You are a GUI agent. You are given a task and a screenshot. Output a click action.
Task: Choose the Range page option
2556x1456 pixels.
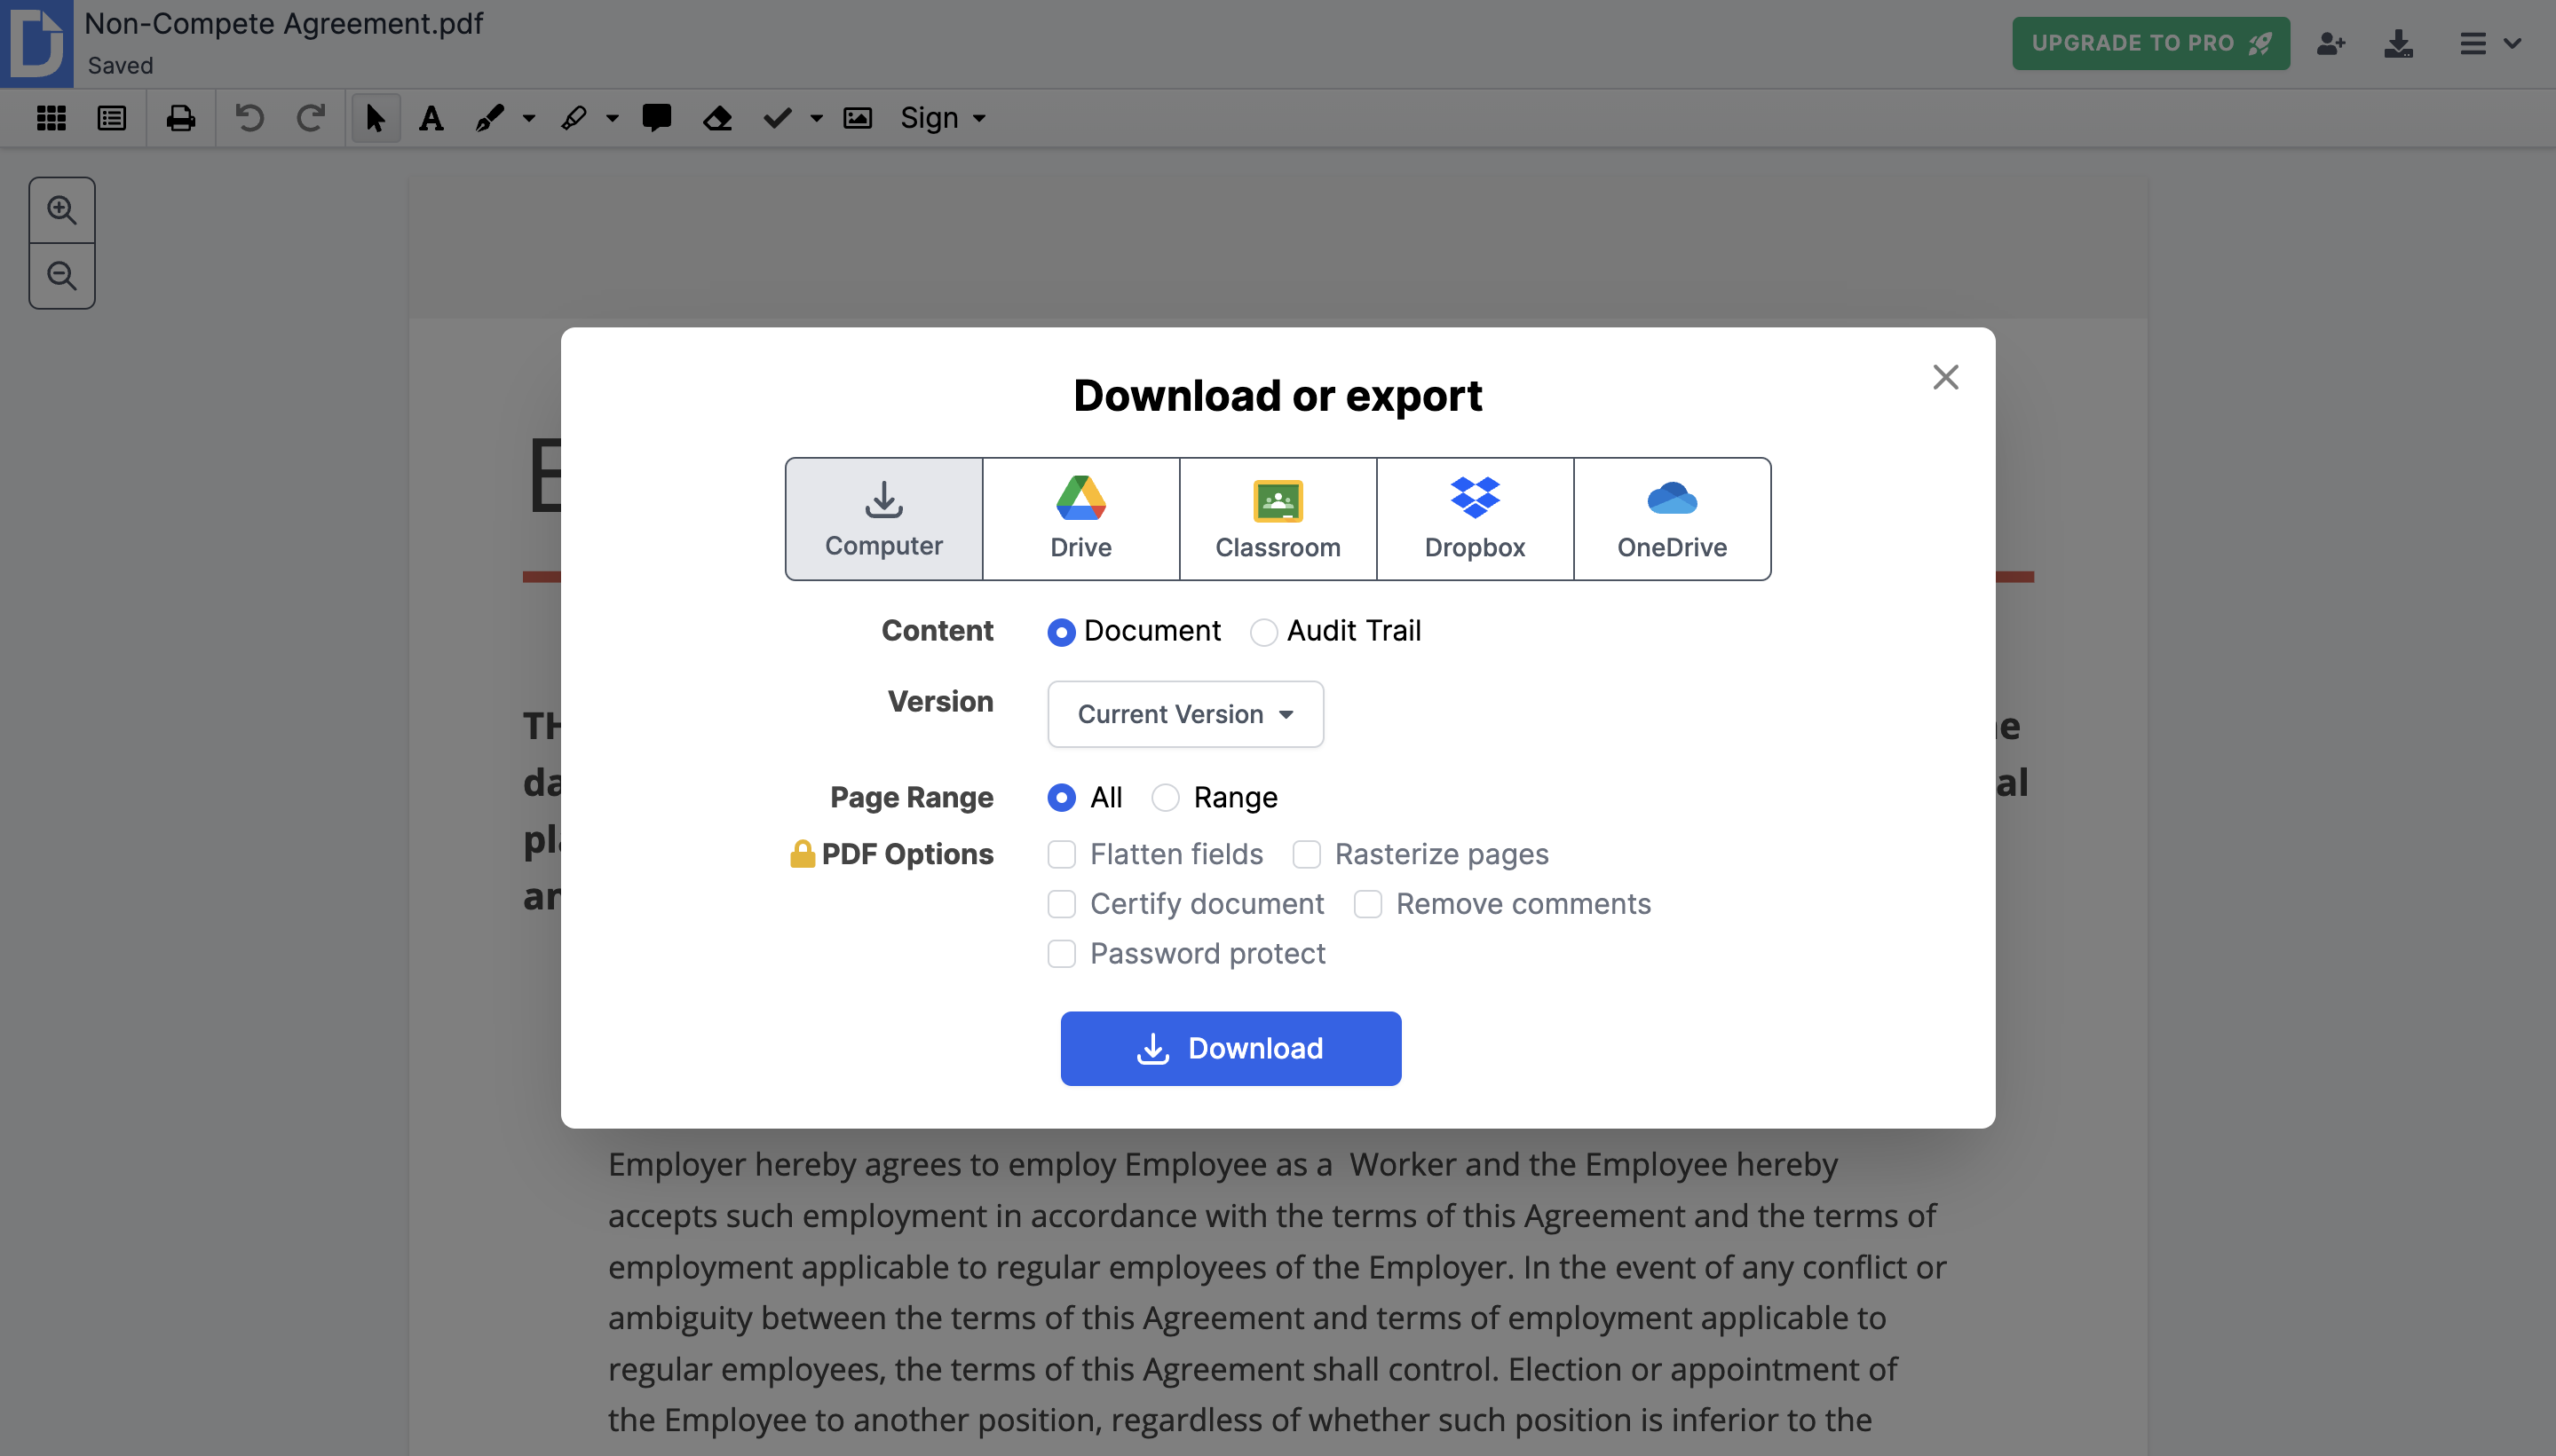(1166, 798)
